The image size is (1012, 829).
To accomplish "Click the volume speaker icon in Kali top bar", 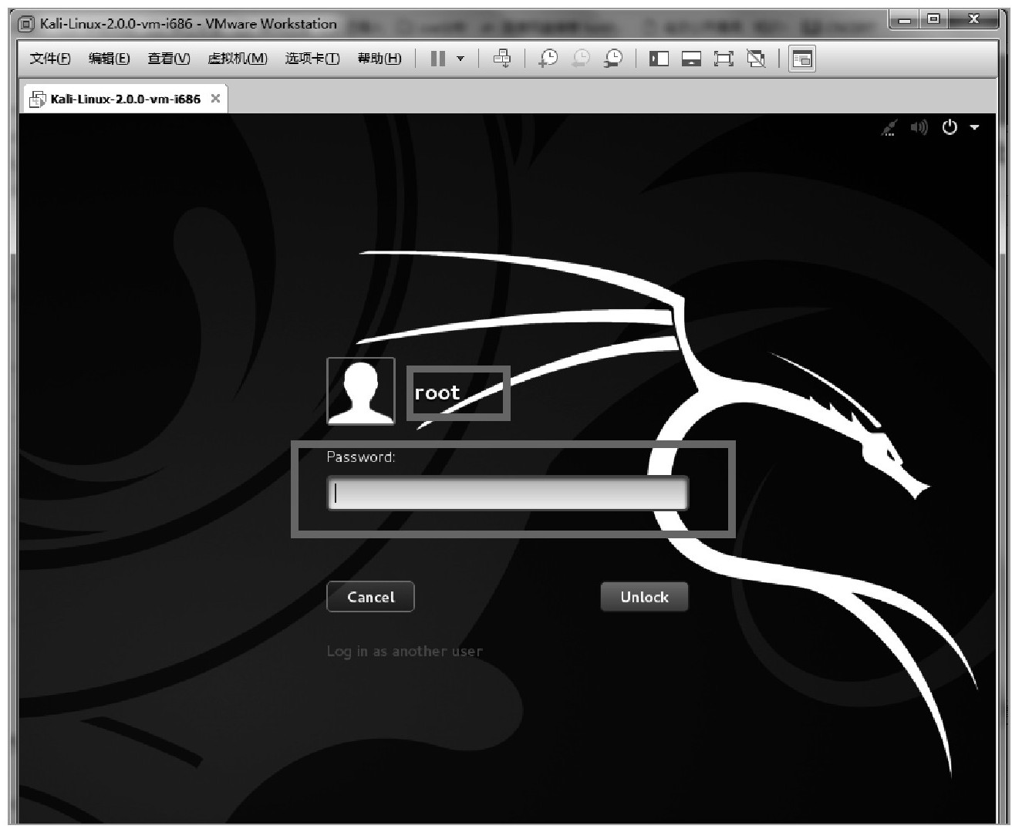I will tap(919, 127).
